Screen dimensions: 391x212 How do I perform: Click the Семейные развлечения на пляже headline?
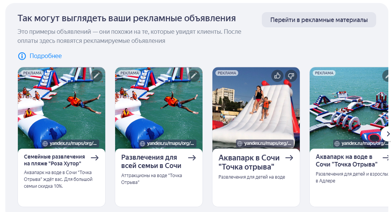click(54, 160)
